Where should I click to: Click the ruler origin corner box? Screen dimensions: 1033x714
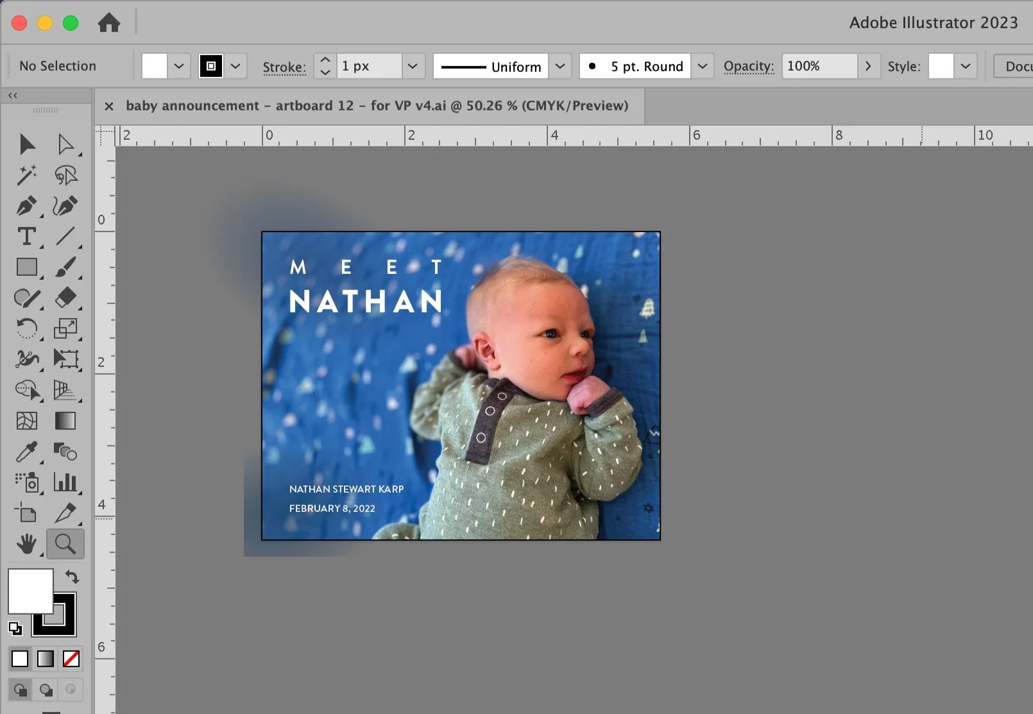tap(105, 136)
